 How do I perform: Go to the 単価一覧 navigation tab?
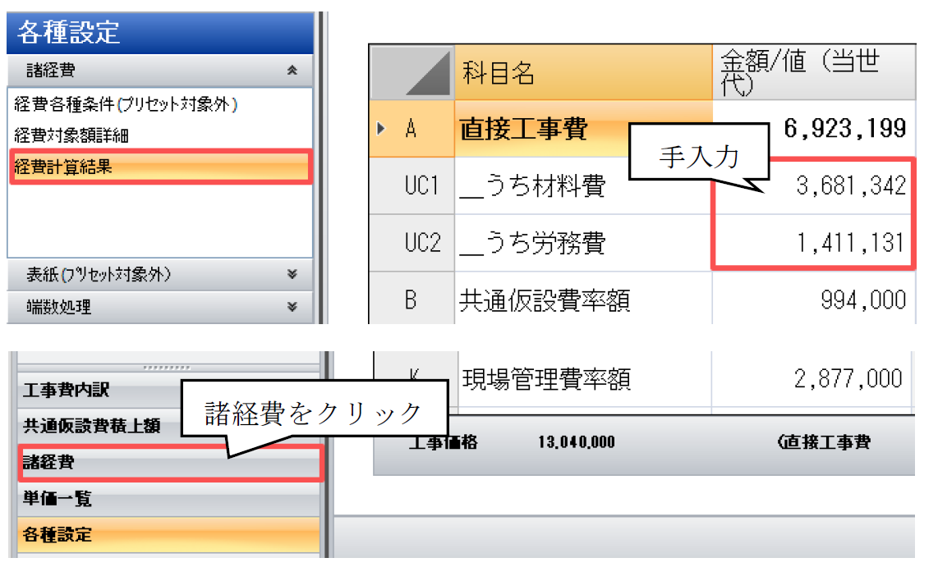point(57,498)
